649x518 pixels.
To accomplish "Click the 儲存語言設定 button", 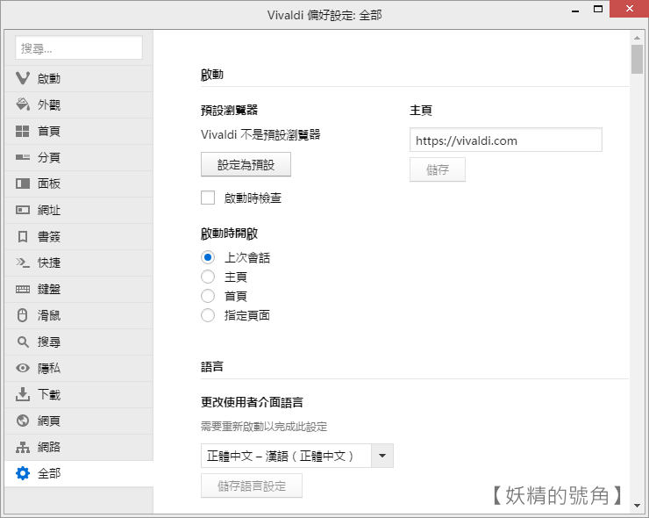I will click(x=252, y=486).
